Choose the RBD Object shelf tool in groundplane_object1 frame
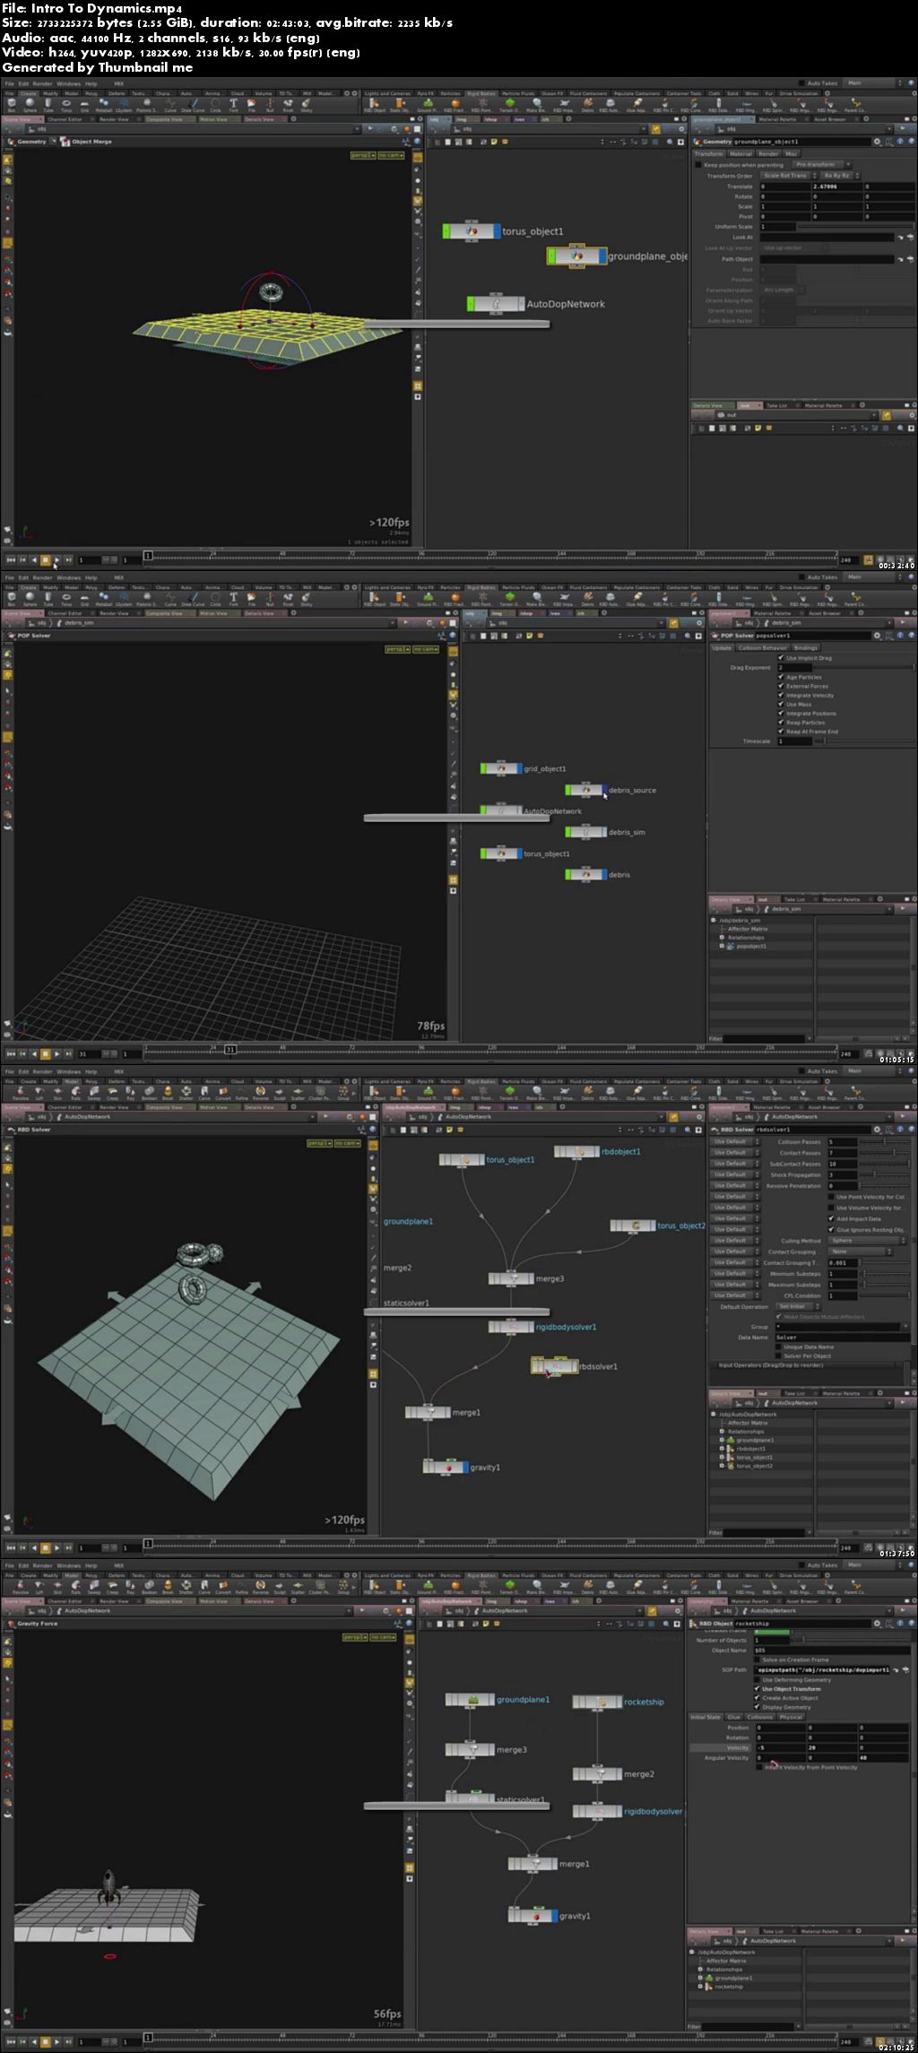This screenshot has width=918, height=2053. (375, 105)
